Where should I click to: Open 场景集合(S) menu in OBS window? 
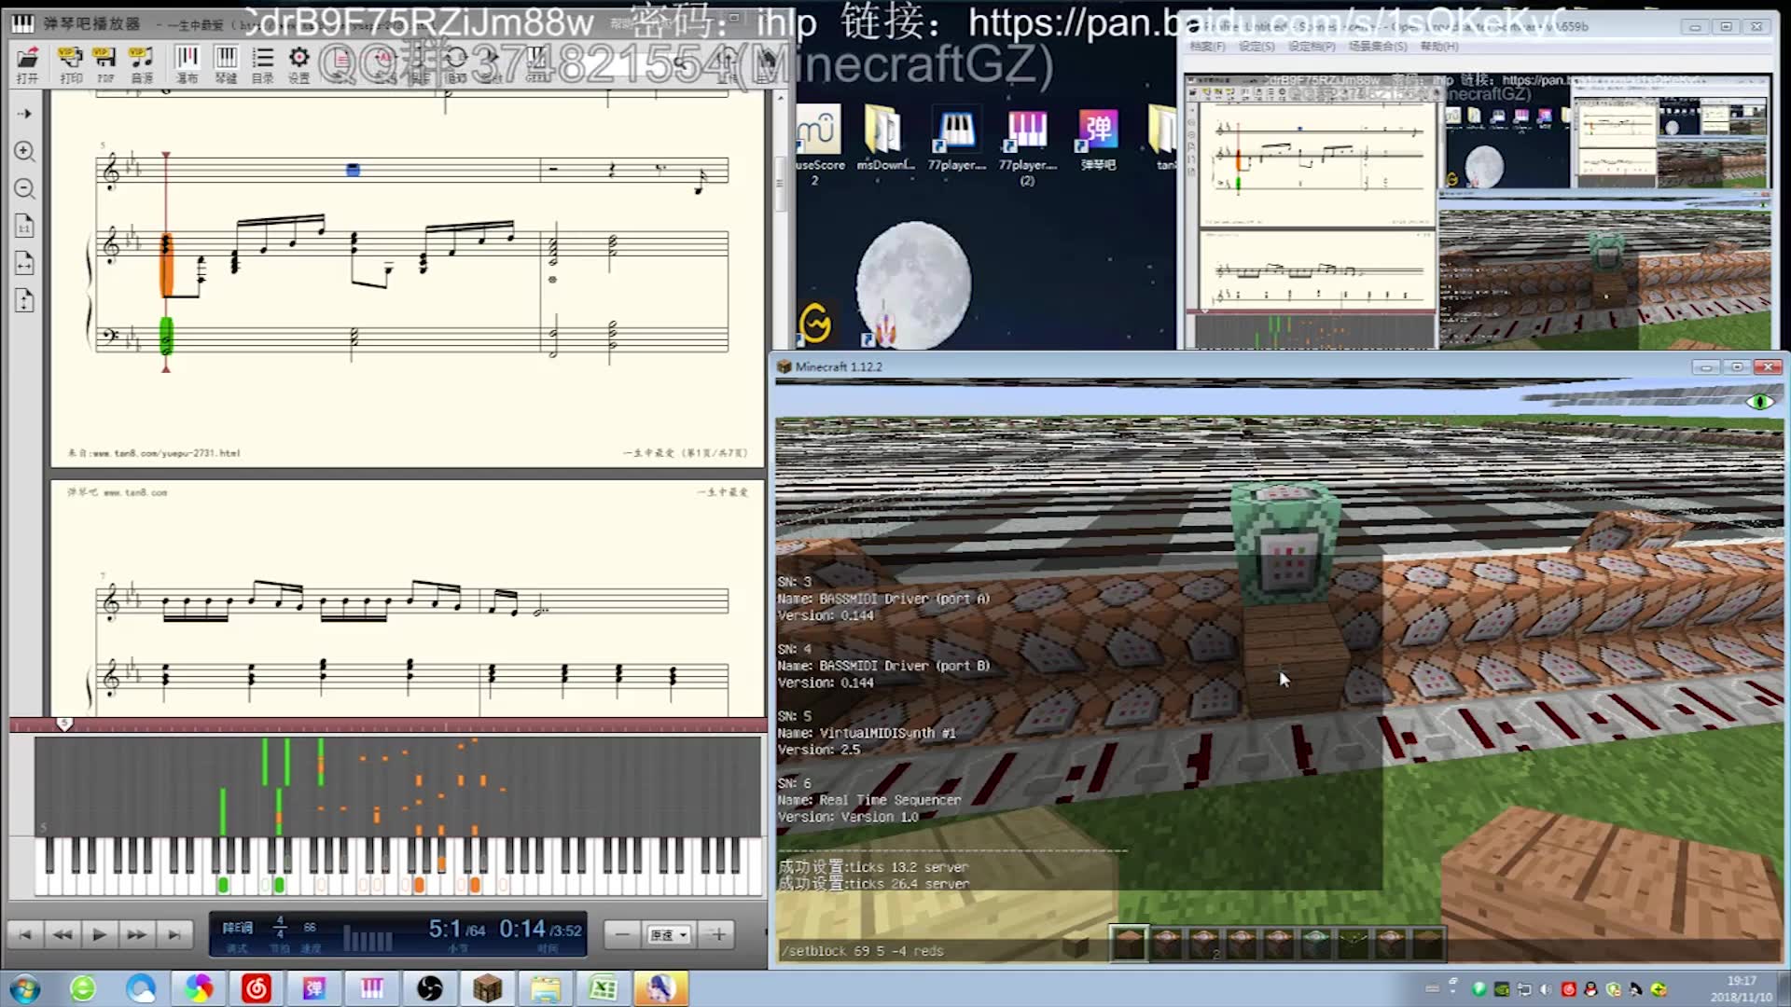(1377, 46)
